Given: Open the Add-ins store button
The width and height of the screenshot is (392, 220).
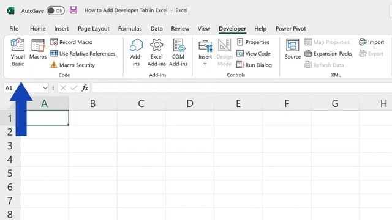Looking at the screenshot, I should [136, 53].
